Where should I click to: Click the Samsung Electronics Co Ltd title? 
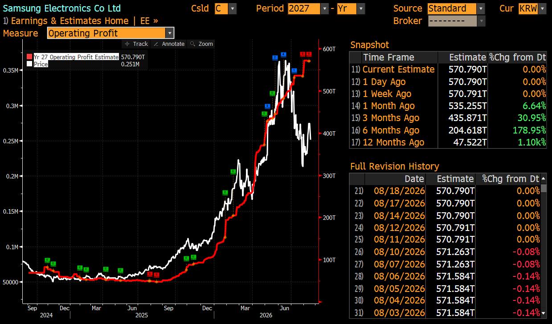(x=61, y=8)
